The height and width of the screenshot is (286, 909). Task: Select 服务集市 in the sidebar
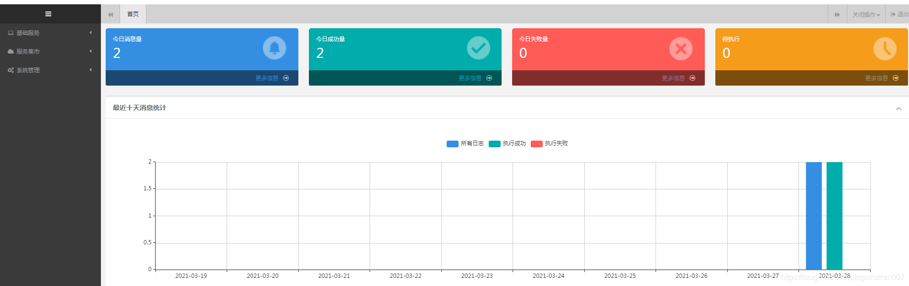(28, 52)
